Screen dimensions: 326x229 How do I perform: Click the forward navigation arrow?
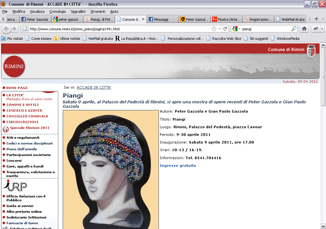[14, 29]
